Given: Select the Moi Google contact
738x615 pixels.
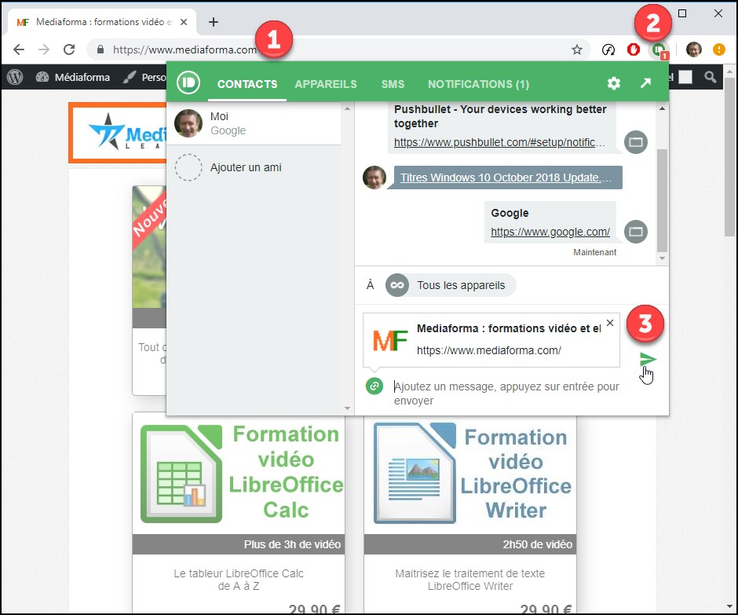Looking at the screenshot, I should 254,123.
